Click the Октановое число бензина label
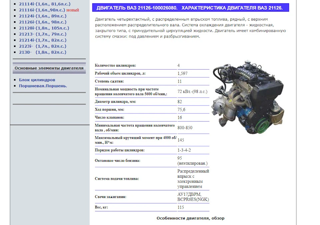 click(118, 161)
